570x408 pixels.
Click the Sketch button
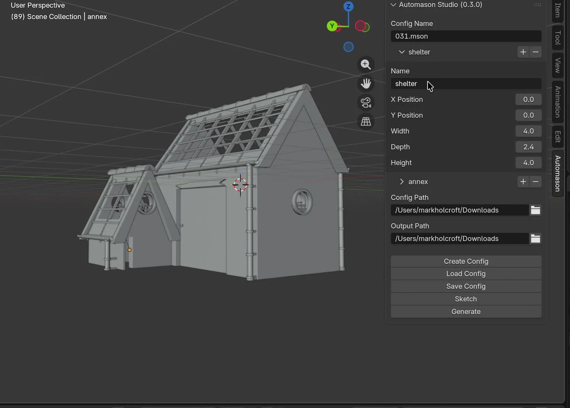pyautogui.click(x=466, y=299)
